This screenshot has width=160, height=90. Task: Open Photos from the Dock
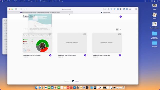(x=55, y=87)
